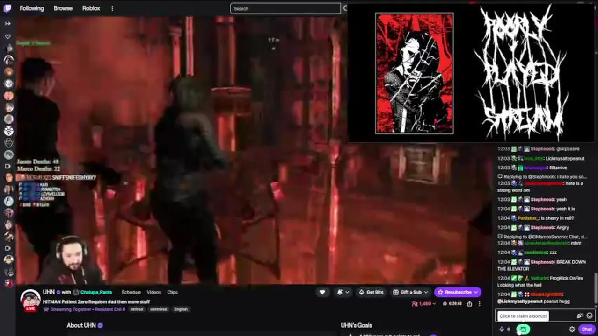This screenshot has width=598, height=336.
Task: Click chat message 'BREAK DOWN THE ELEVATOR'
Action: pos(542,266)
